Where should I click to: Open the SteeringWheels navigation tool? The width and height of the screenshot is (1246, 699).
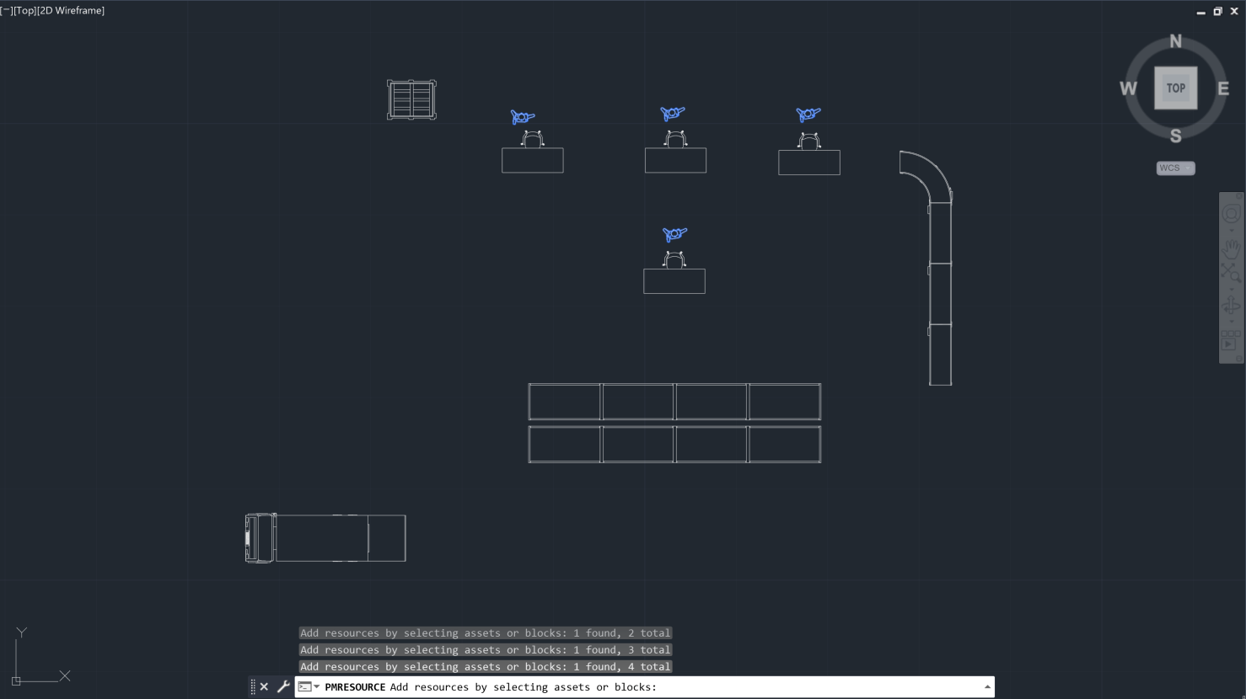point(1231,214)
